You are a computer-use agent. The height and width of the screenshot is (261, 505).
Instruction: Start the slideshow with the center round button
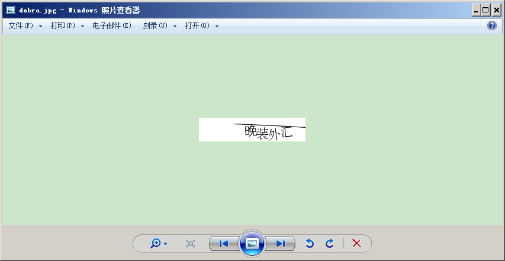point(252,243)
